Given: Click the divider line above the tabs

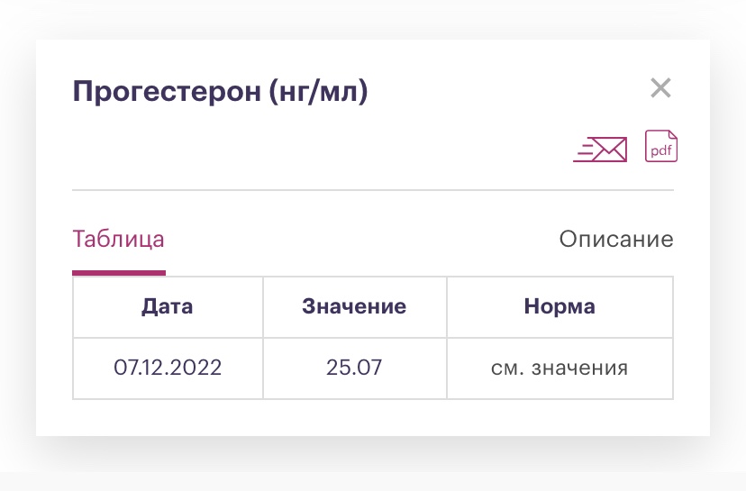Looking at the screenshot, I should point(372,190).
